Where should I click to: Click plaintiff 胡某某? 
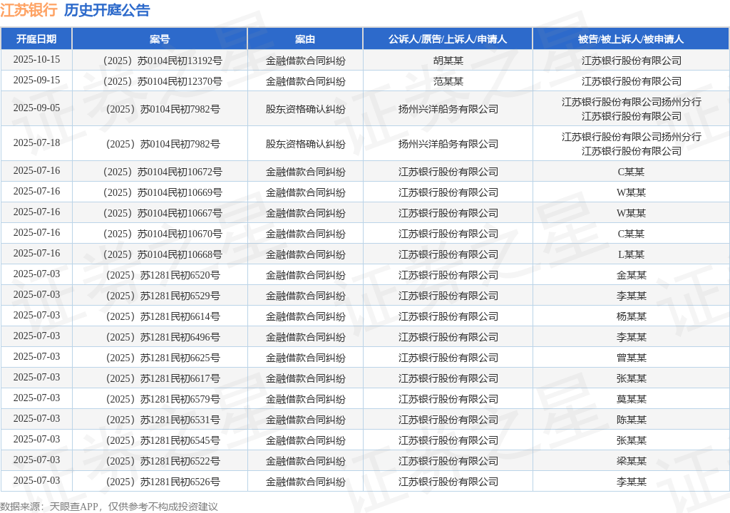click(448, 61)
